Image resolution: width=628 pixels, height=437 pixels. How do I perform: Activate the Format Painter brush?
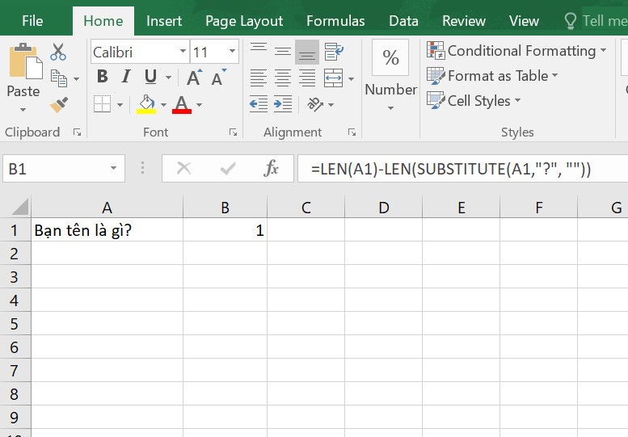click(x=59, y=105)
